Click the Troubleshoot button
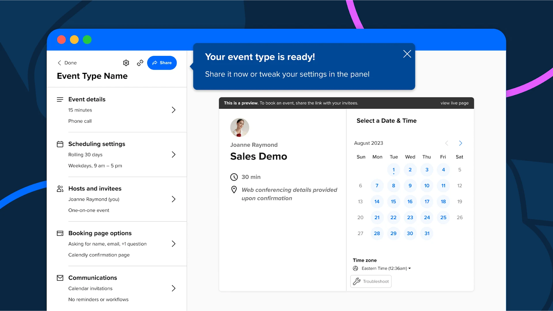Screen dimensions: 553x311 click(x=371, y=281)
